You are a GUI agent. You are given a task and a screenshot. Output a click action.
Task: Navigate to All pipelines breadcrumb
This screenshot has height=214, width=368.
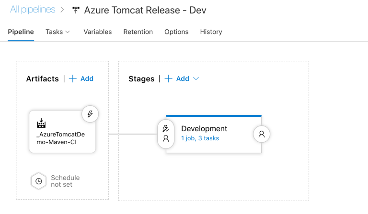[33, 10]
